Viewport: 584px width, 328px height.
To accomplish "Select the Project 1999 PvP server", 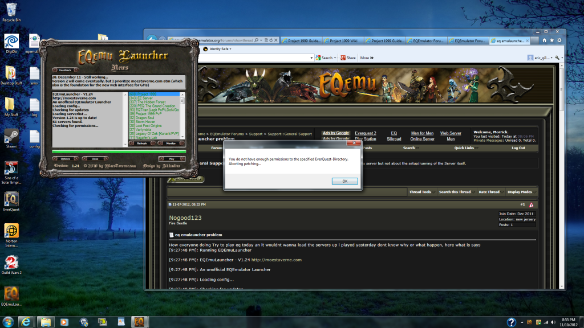I will pyautogui.click(x=154, y=114).
